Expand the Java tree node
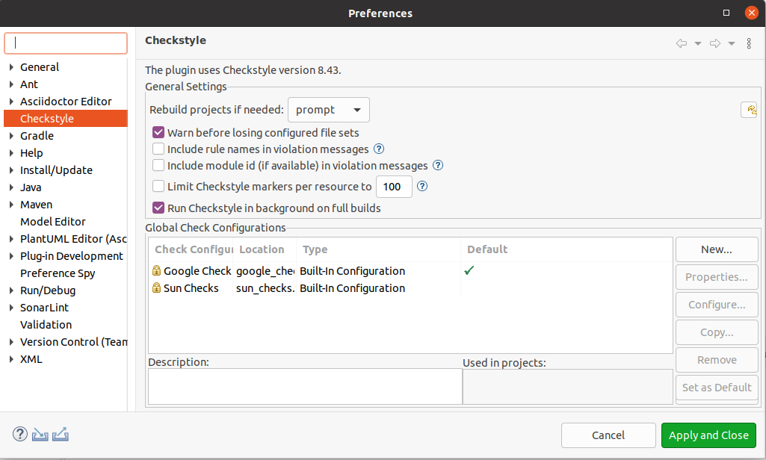Screen dimensions: 766x460 [x=11, y=187]
